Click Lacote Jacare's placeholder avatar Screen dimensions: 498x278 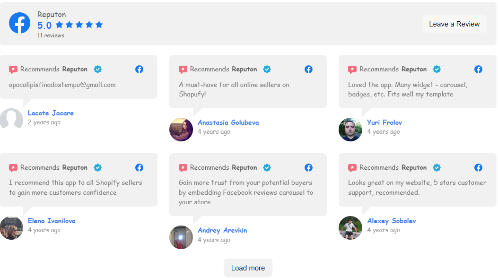tap(11, 120)
